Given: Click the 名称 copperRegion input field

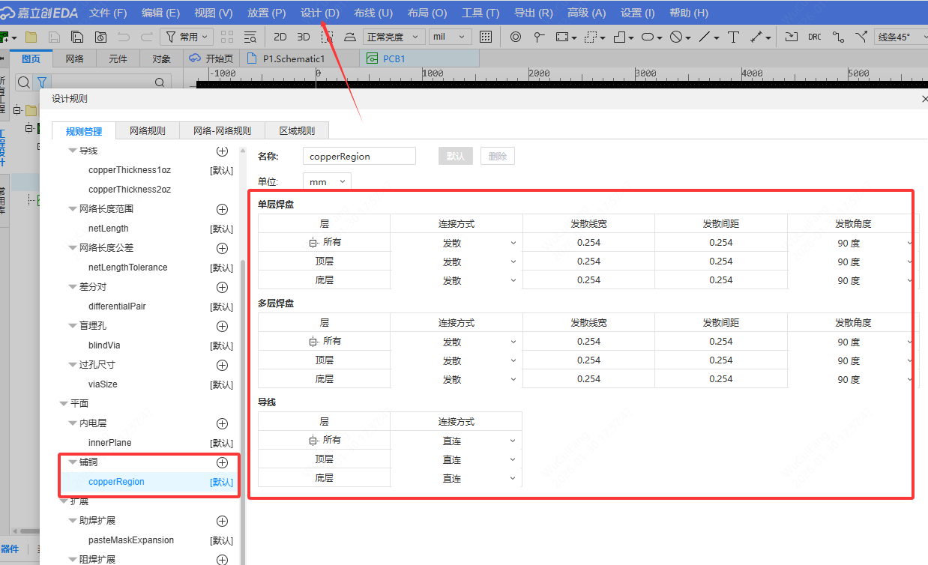Looking at the screenshot, I should point(359,156).
